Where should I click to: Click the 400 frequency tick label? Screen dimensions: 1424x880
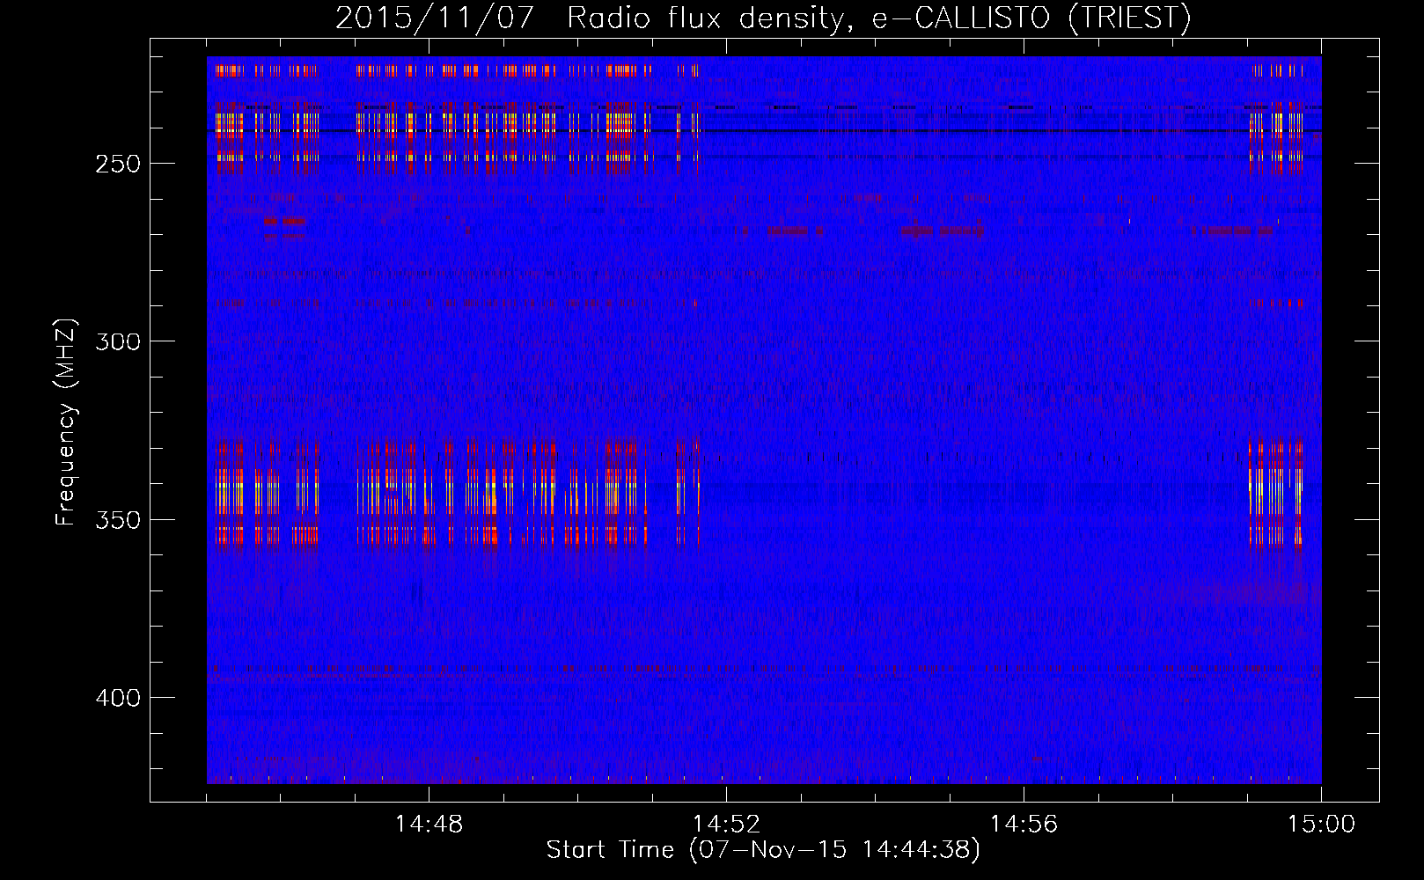click(x=118, y=698)
